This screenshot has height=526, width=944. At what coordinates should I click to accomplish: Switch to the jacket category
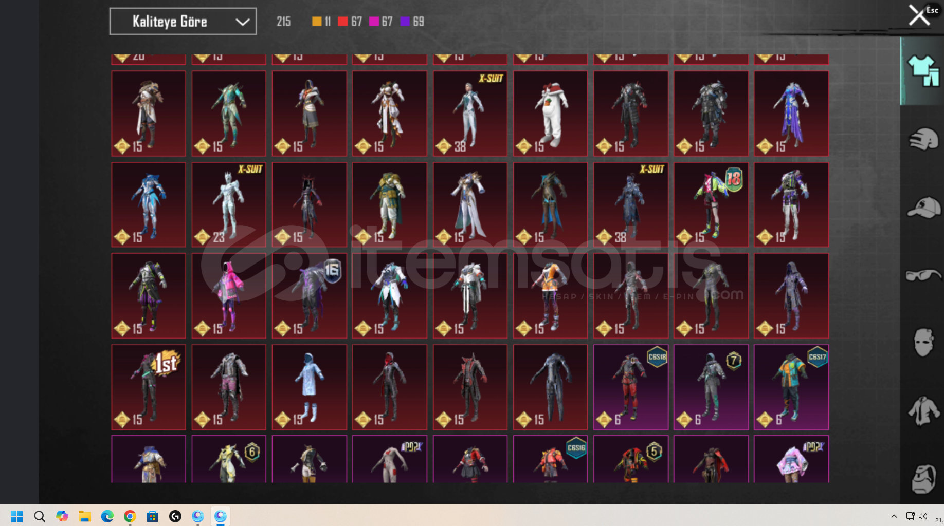pyautogui.click(x=923, y=411)
